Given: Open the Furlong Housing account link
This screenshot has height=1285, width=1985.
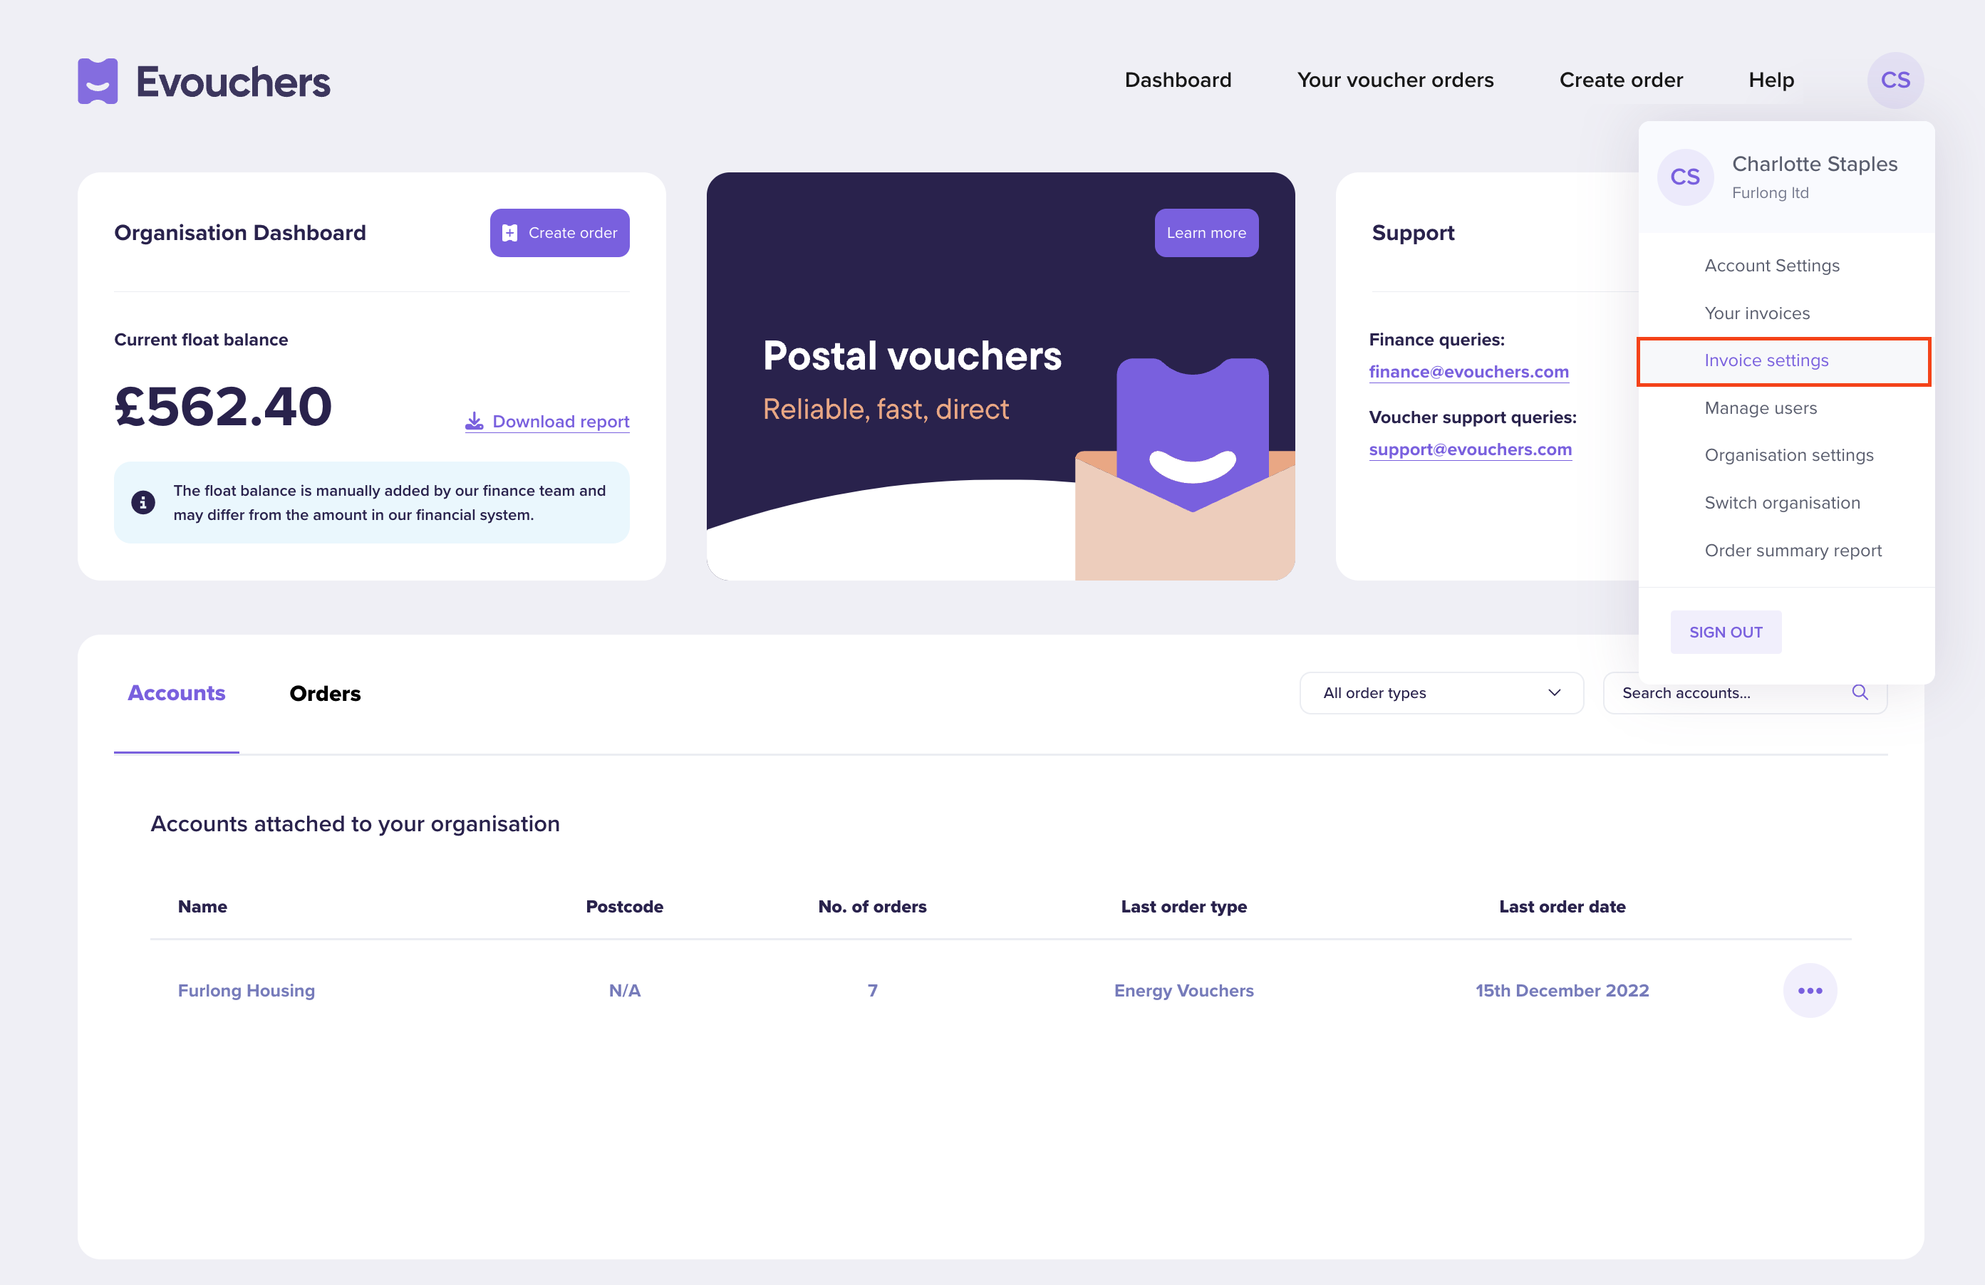Looking at the screenshot, I should click(246, 991).
